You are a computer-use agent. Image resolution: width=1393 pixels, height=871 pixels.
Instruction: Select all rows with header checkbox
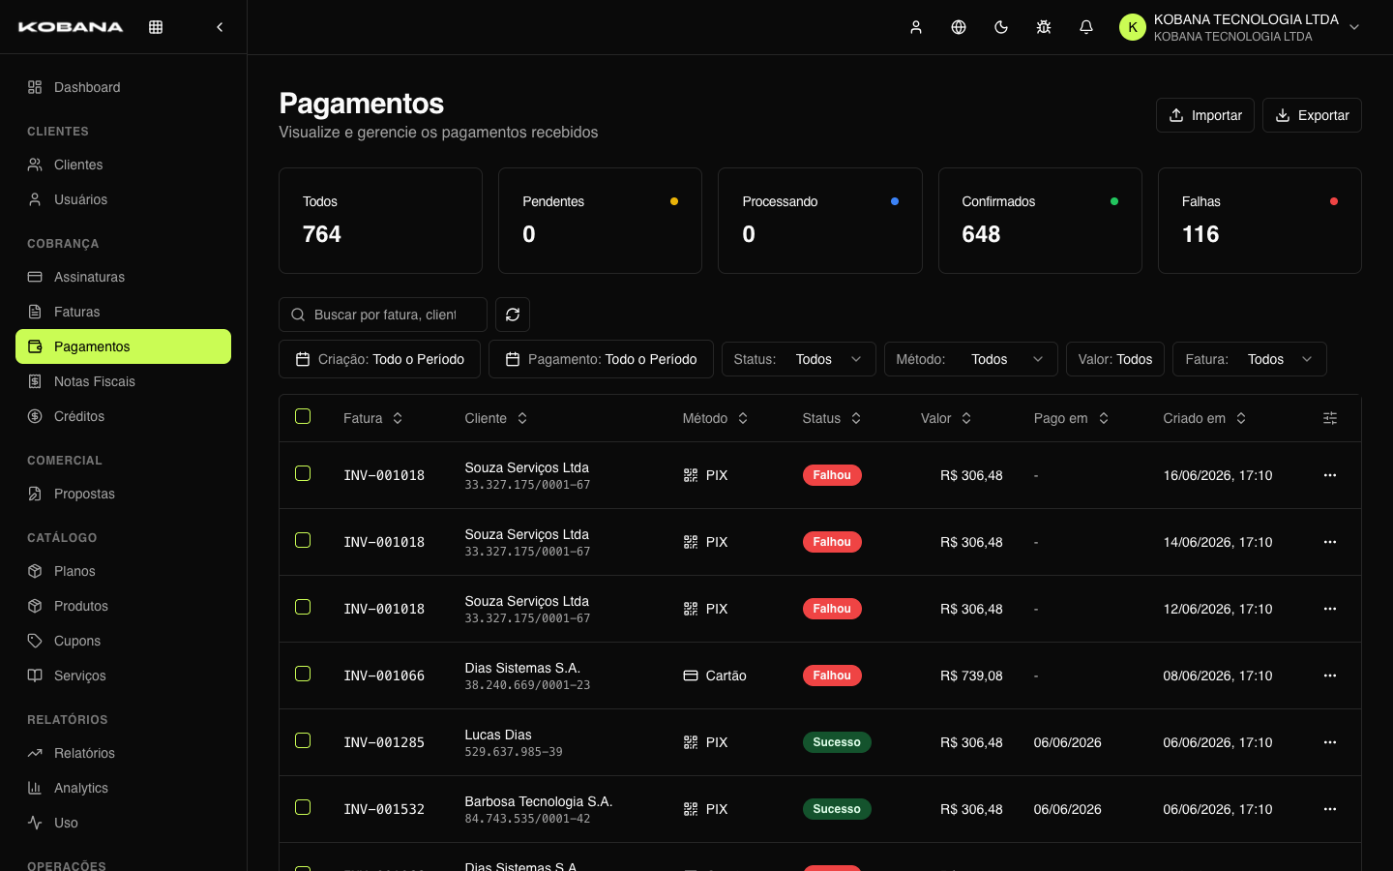coord(303,416)
